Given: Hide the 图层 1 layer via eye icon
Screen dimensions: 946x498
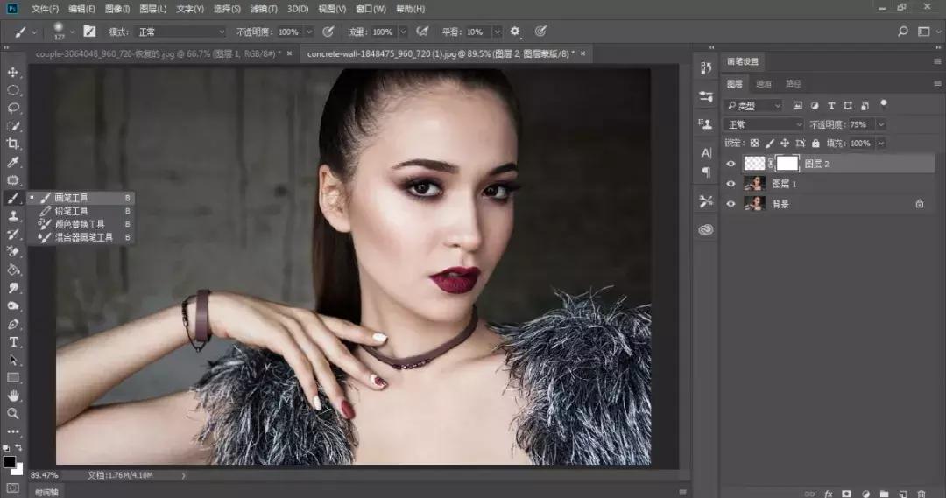Looking at the screenshot, I should point(731,184).
